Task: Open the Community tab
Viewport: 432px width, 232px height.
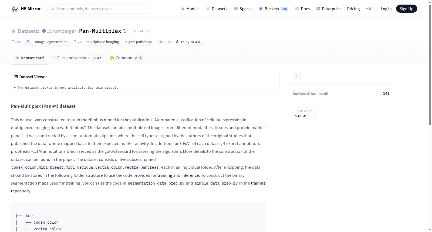Action: (126, 58)
